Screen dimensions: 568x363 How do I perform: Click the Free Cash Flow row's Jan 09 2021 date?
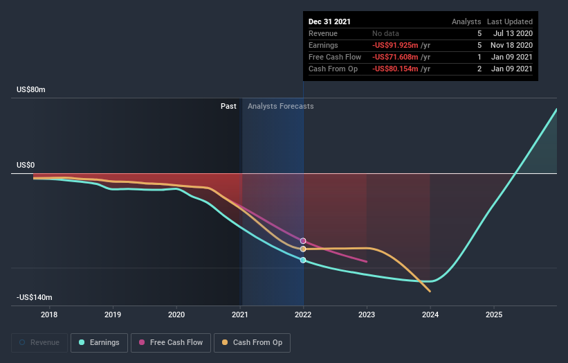click(512, 57)
